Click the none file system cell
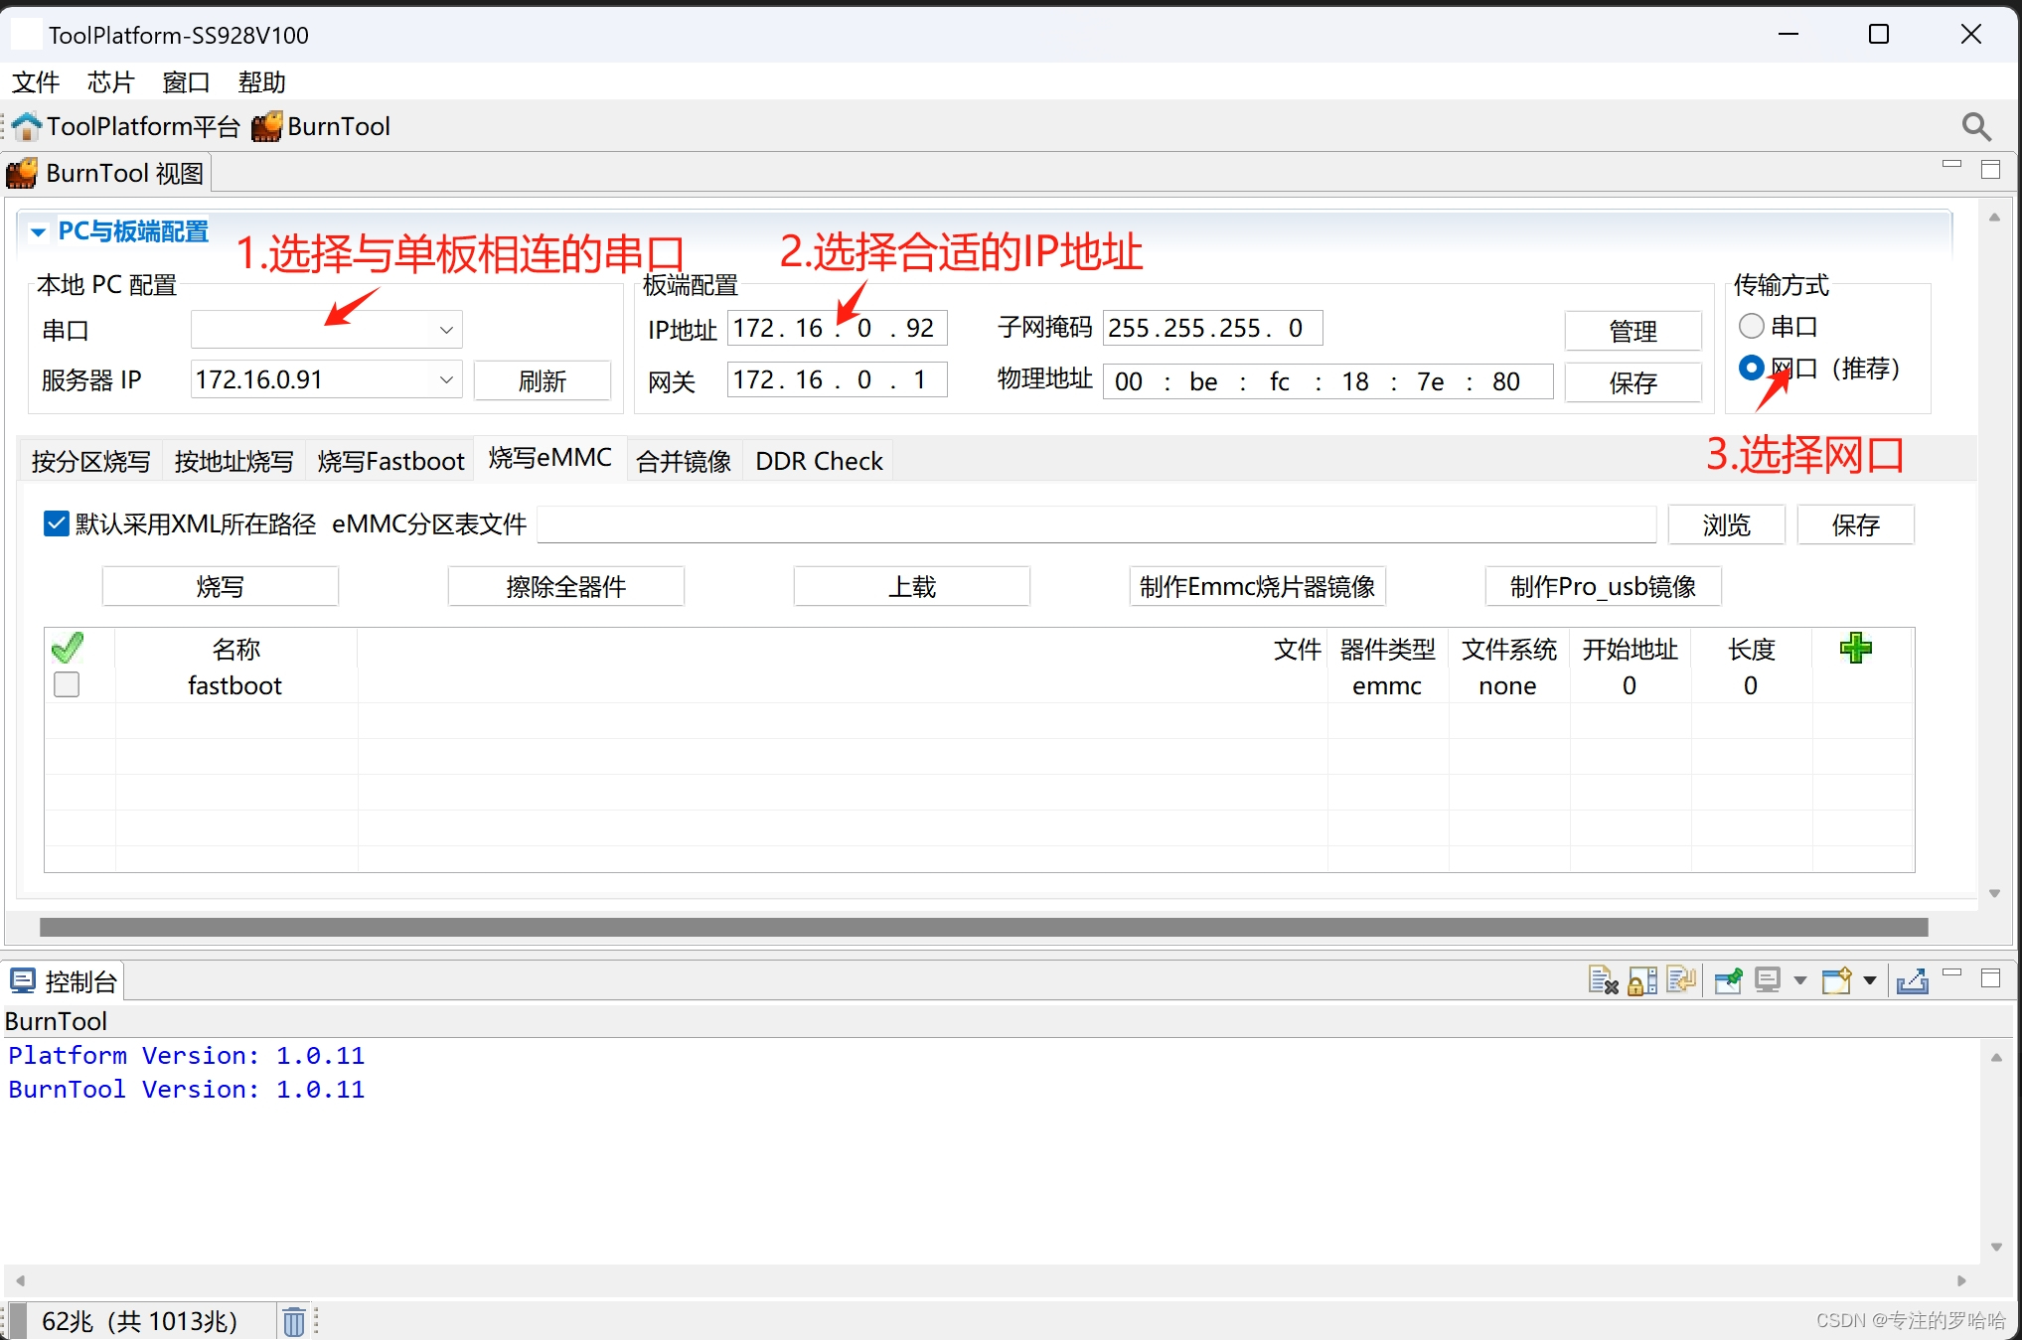 [1507, 685]
